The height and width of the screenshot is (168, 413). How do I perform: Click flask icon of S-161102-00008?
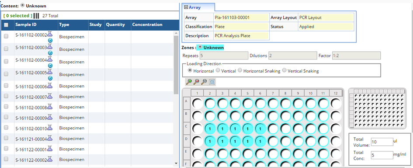click(x=50, y=106)
